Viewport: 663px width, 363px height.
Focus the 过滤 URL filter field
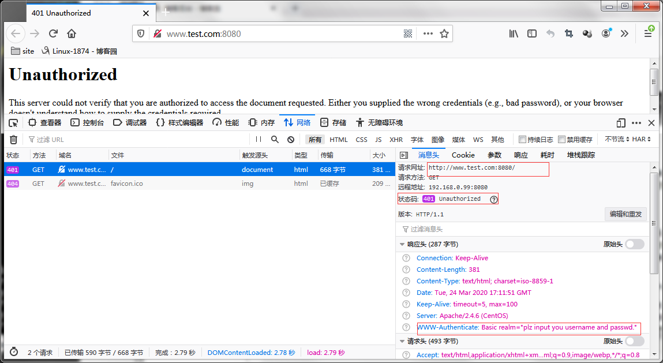coord(137,140)
